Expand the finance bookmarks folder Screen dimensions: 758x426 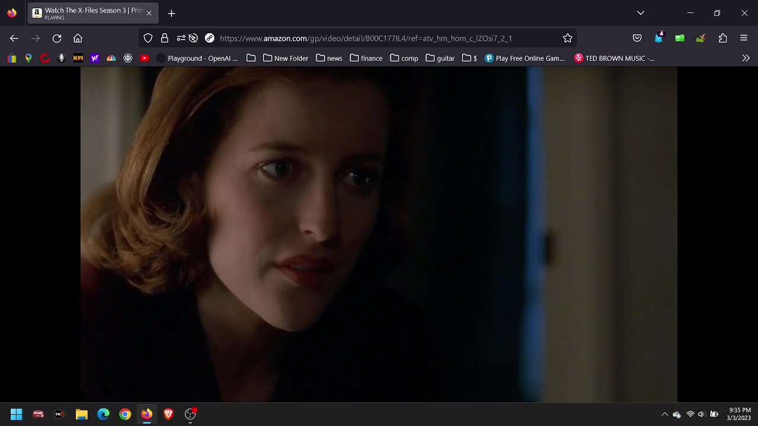coord(366,58)
